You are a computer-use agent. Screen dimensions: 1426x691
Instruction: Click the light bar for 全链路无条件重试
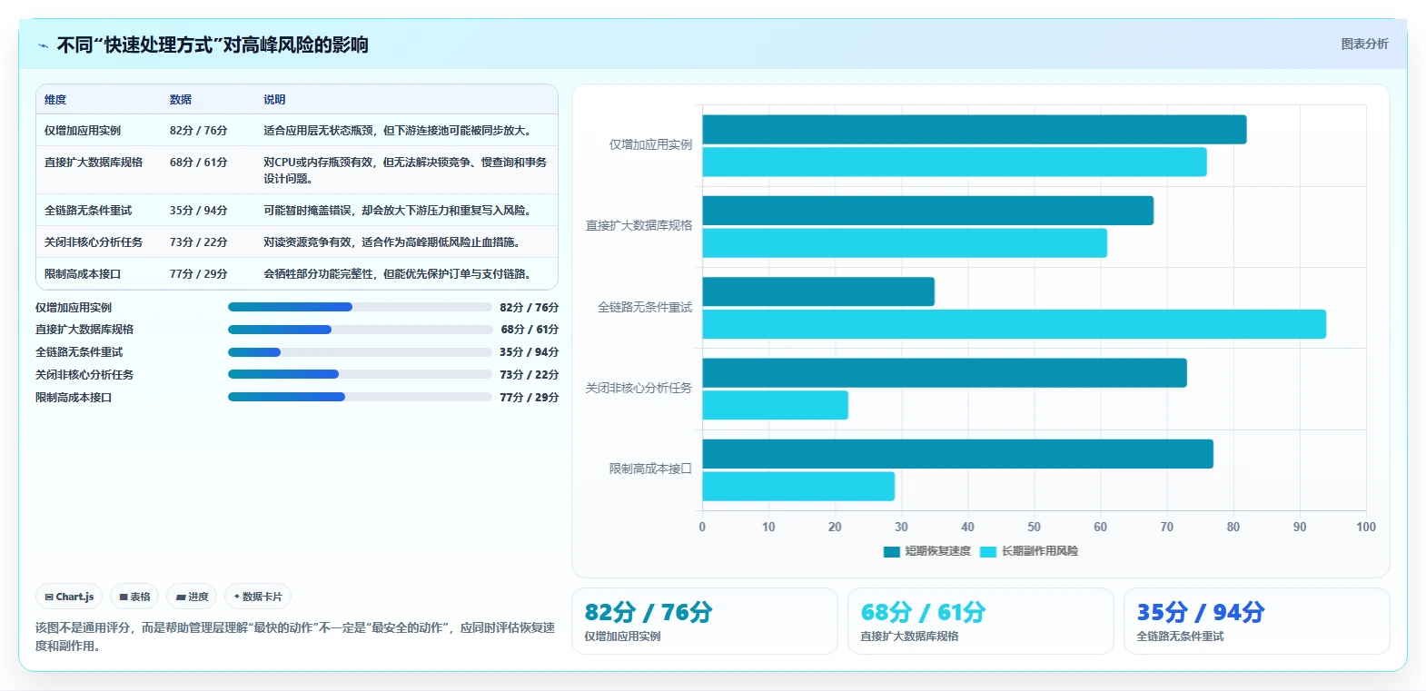tap(1015, 324)
